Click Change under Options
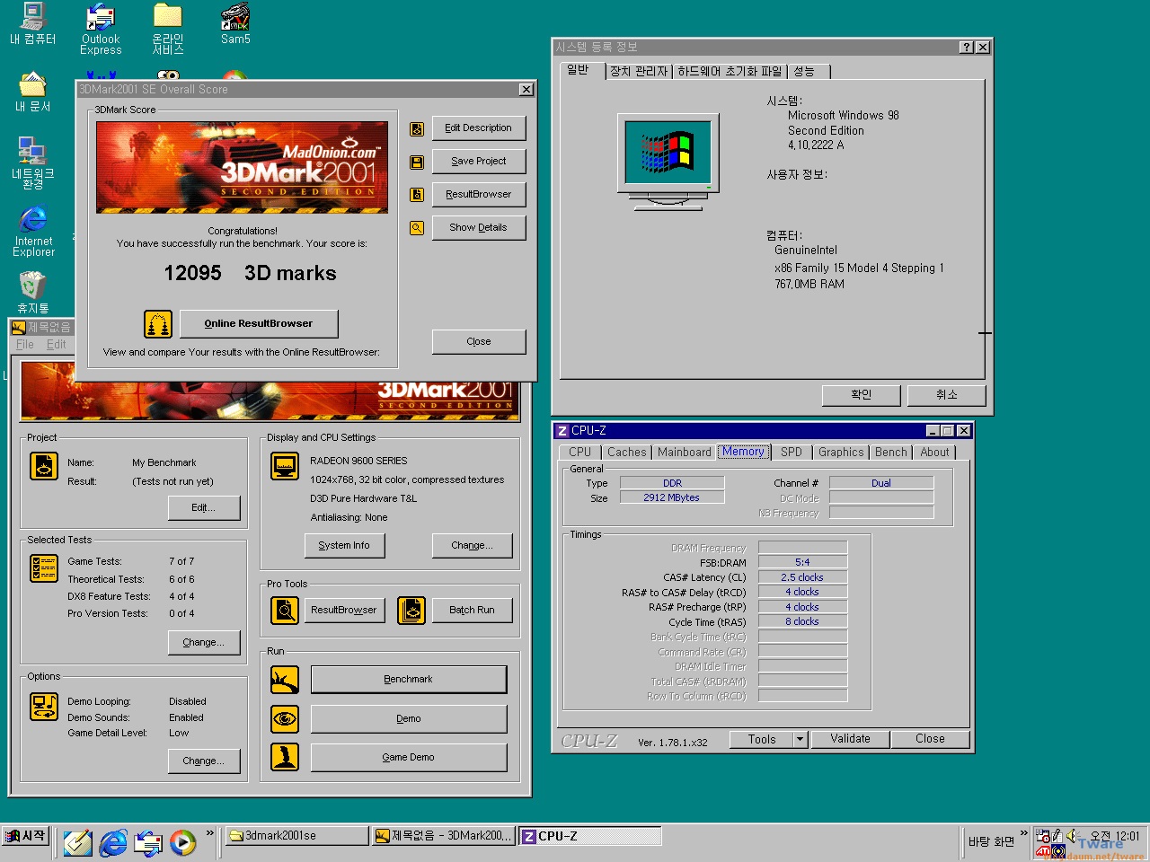The height and width of the screenshot is (862, 1150). point(204,761)
